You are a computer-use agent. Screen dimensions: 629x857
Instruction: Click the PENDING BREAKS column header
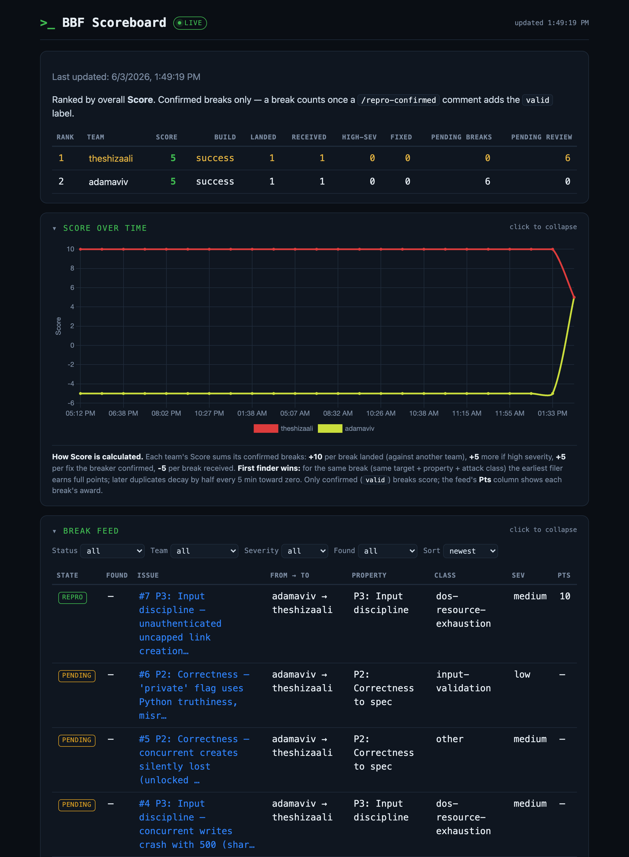461,137
